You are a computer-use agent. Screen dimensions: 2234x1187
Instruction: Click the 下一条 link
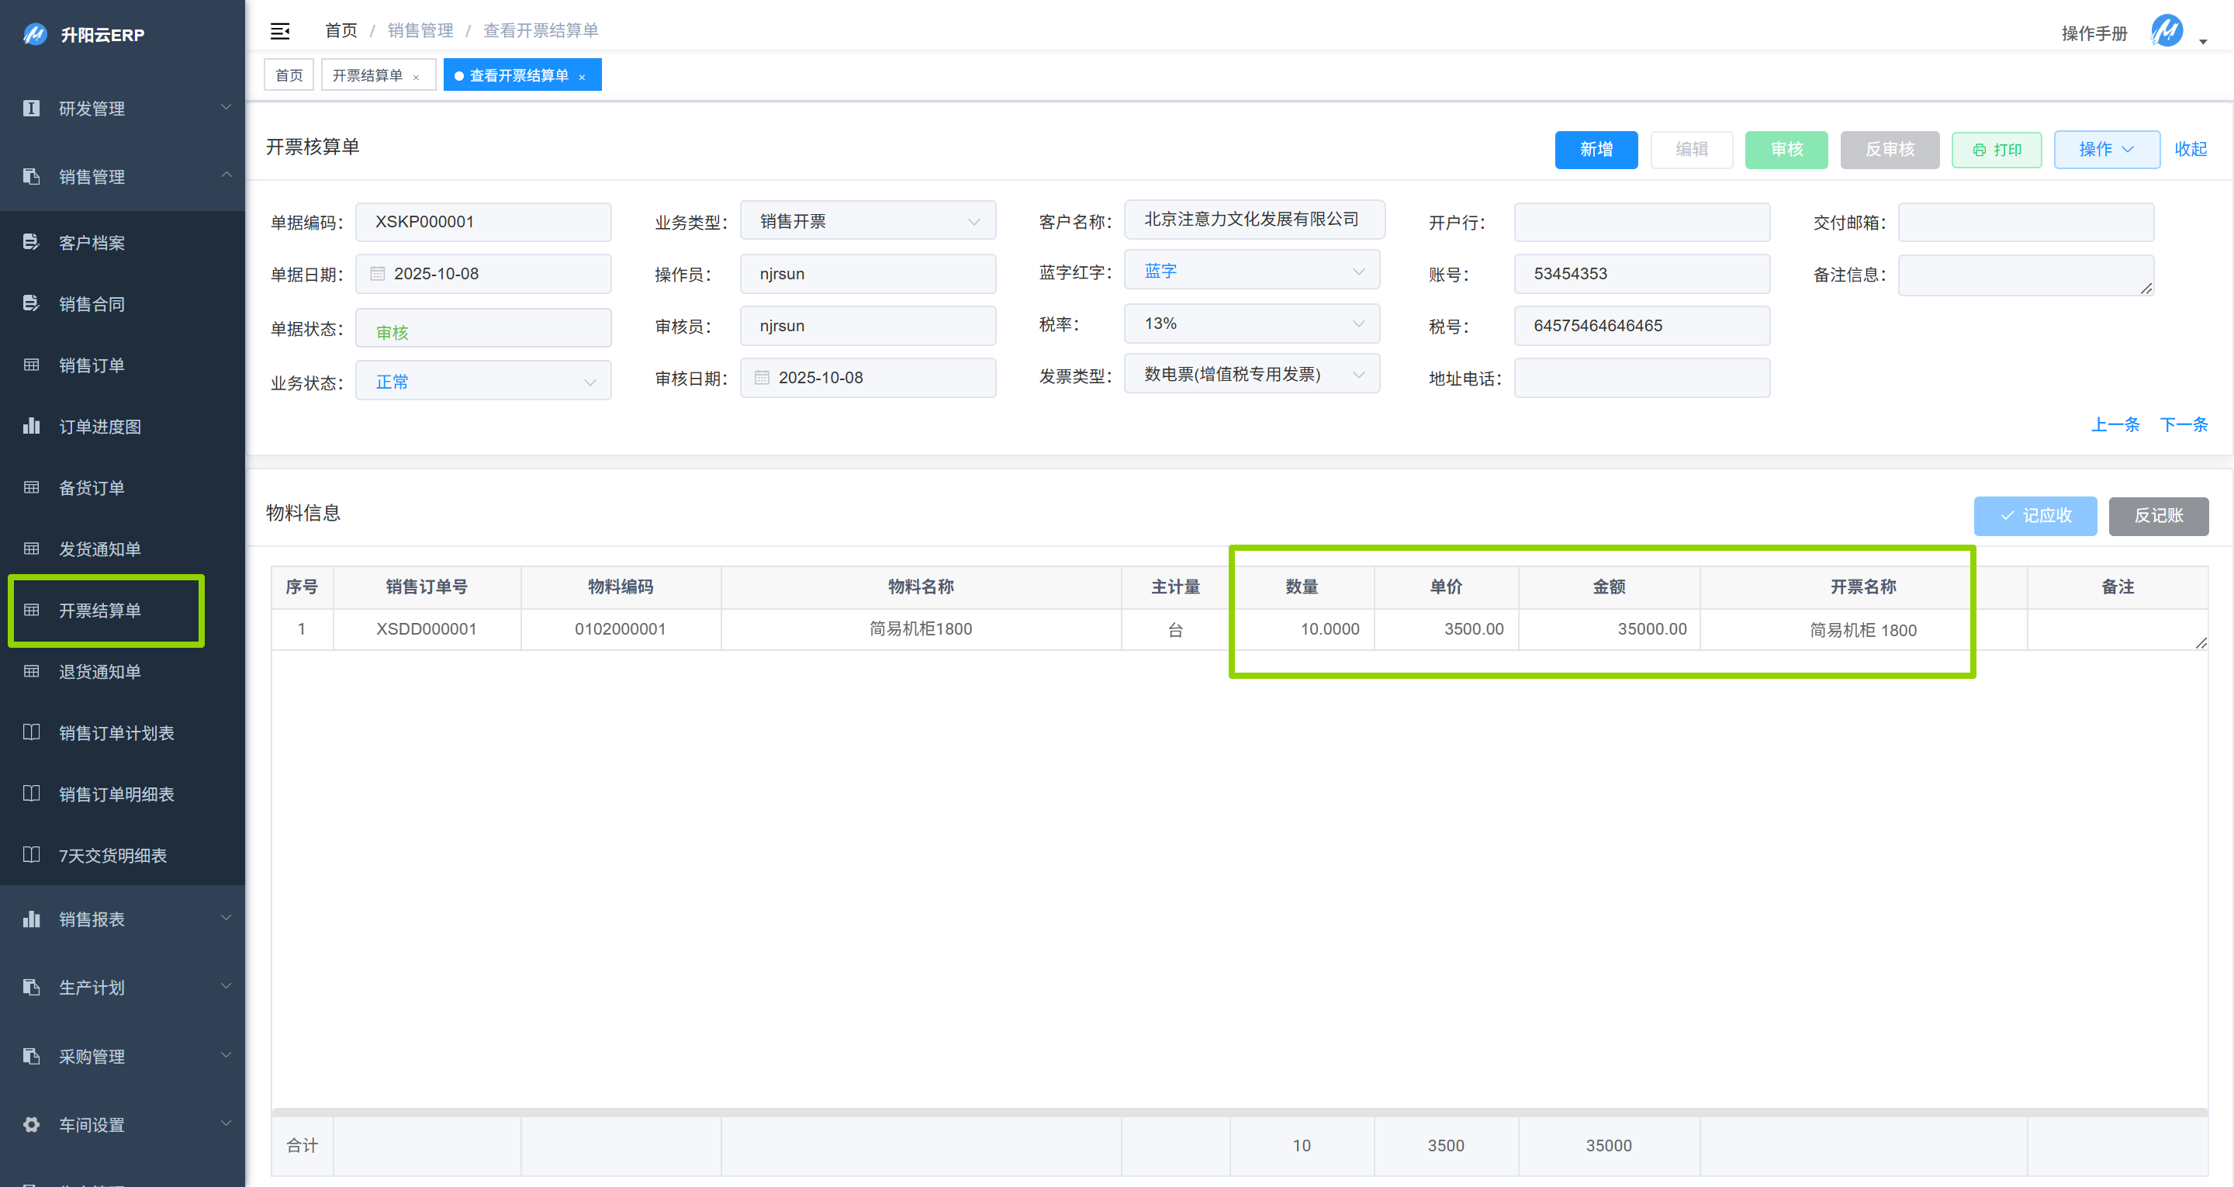coord(2183,424)
